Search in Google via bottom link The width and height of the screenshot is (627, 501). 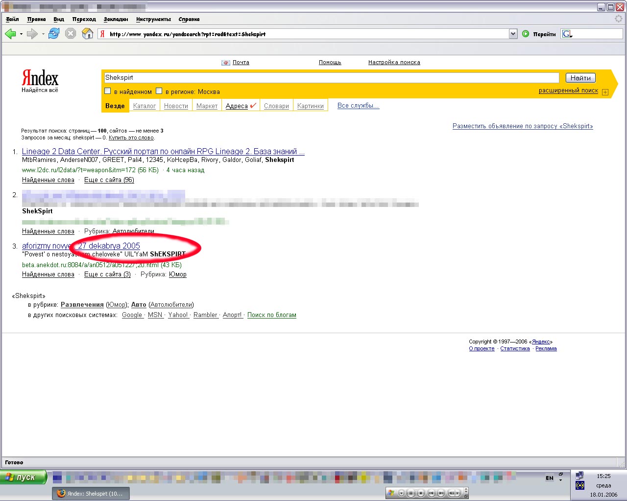pyautogui.click(x=132, y=315)
